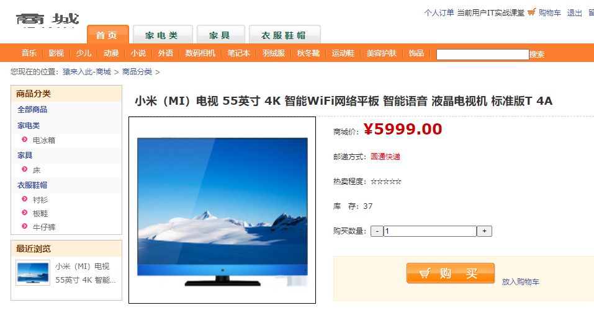Open recently viewed TV thumbnail

pyautogui.click(x=33, y=273)
